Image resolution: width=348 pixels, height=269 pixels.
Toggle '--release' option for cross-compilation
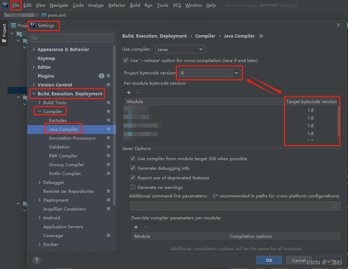126,60
